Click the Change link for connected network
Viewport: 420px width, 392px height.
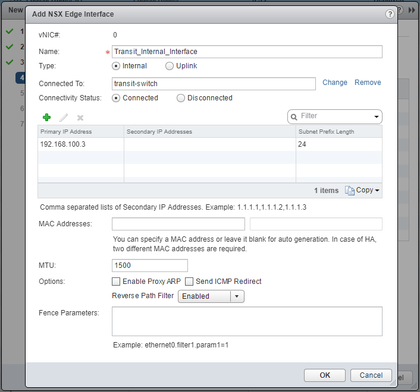pos(335,83)
